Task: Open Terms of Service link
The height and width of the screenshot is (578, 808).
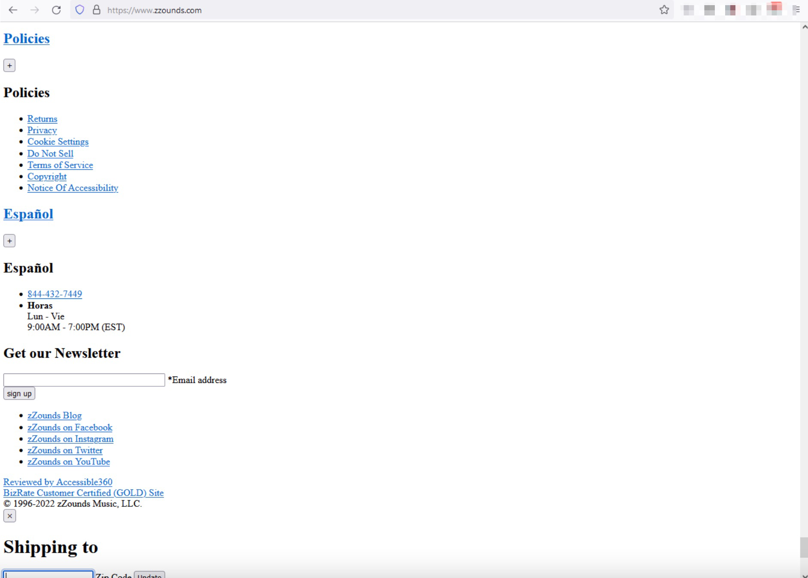Action: (x=60, y=165)
